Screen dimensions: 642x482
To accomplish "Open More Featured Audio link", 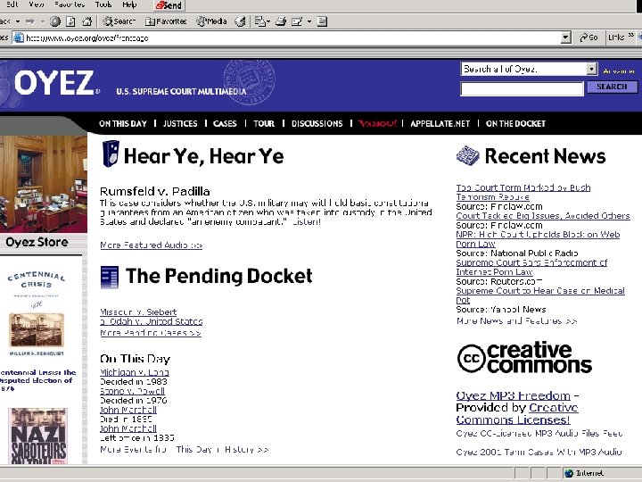I will tap(151, 245).
